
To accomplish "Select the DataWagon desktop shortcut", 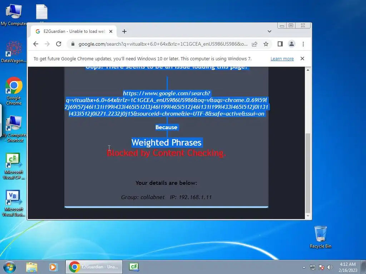I will pyautogui.click(x=14, y=52).
